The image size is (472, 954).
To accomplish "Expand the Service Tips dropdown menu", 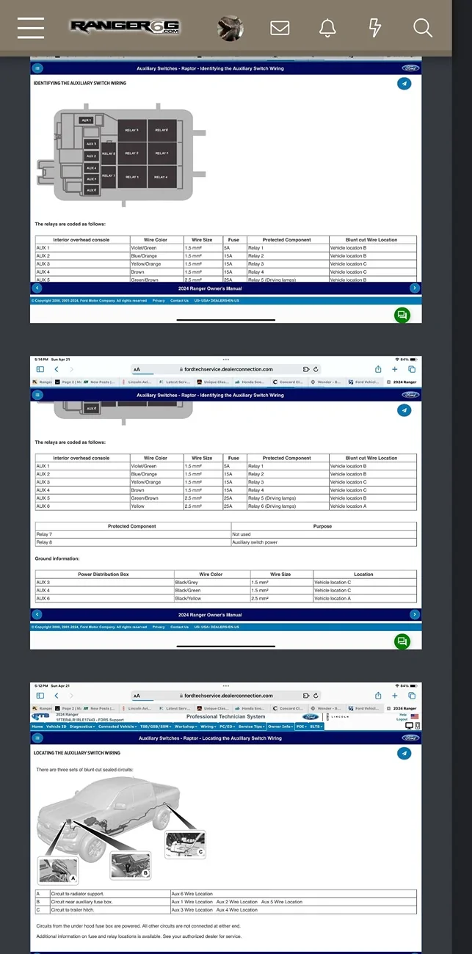I will 252,727.
